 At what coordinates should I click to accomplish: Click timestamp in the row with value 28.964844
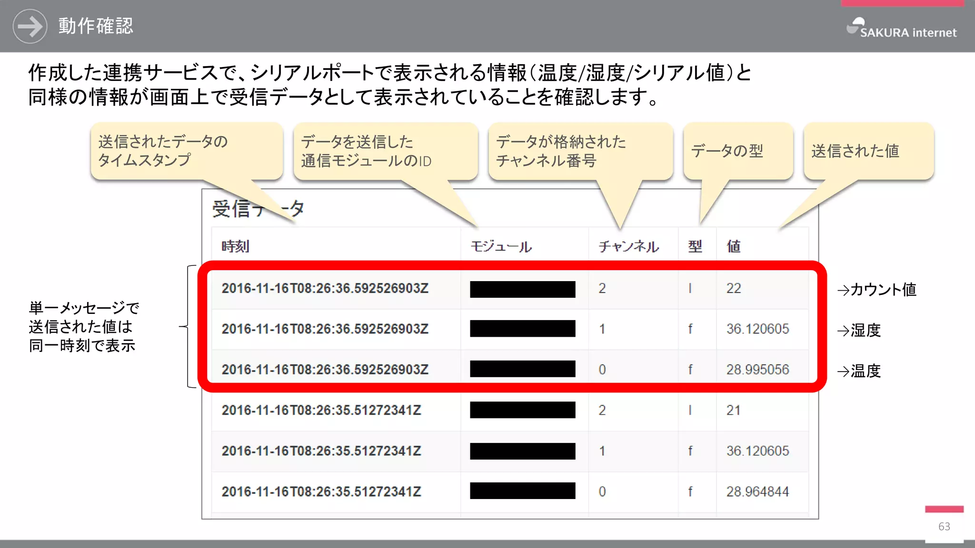coord(321,491)
